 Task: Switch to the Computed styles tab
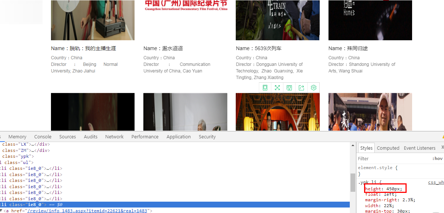[x=388, y=148]
